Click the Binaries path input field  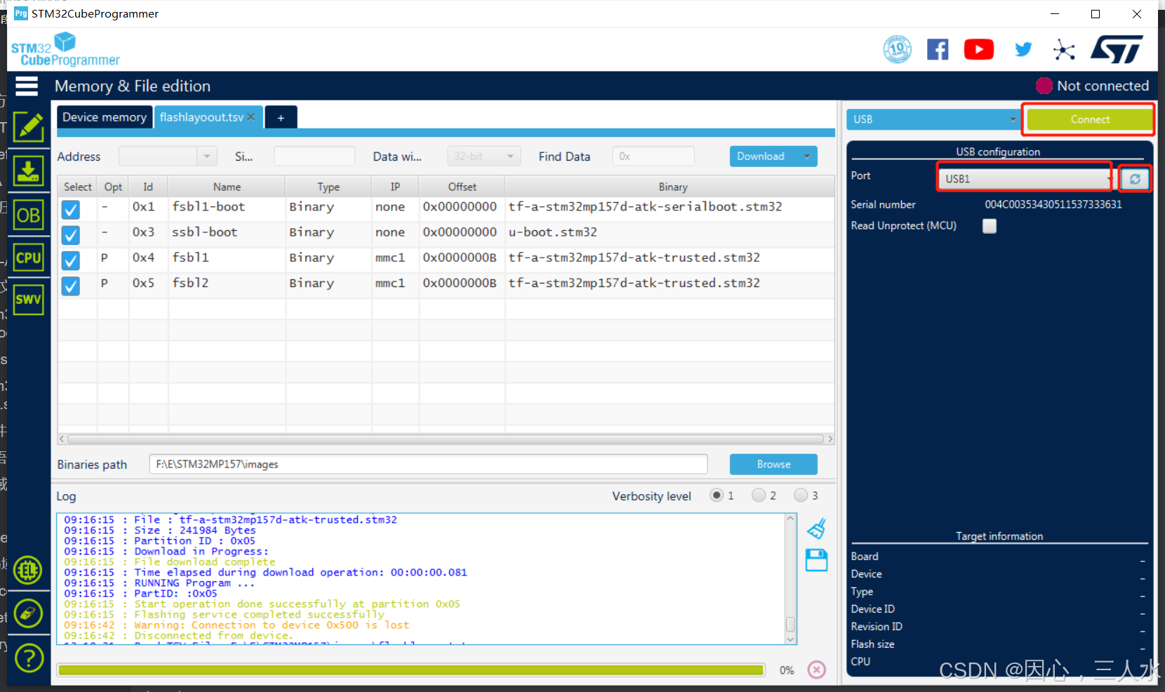click(428, 465)
